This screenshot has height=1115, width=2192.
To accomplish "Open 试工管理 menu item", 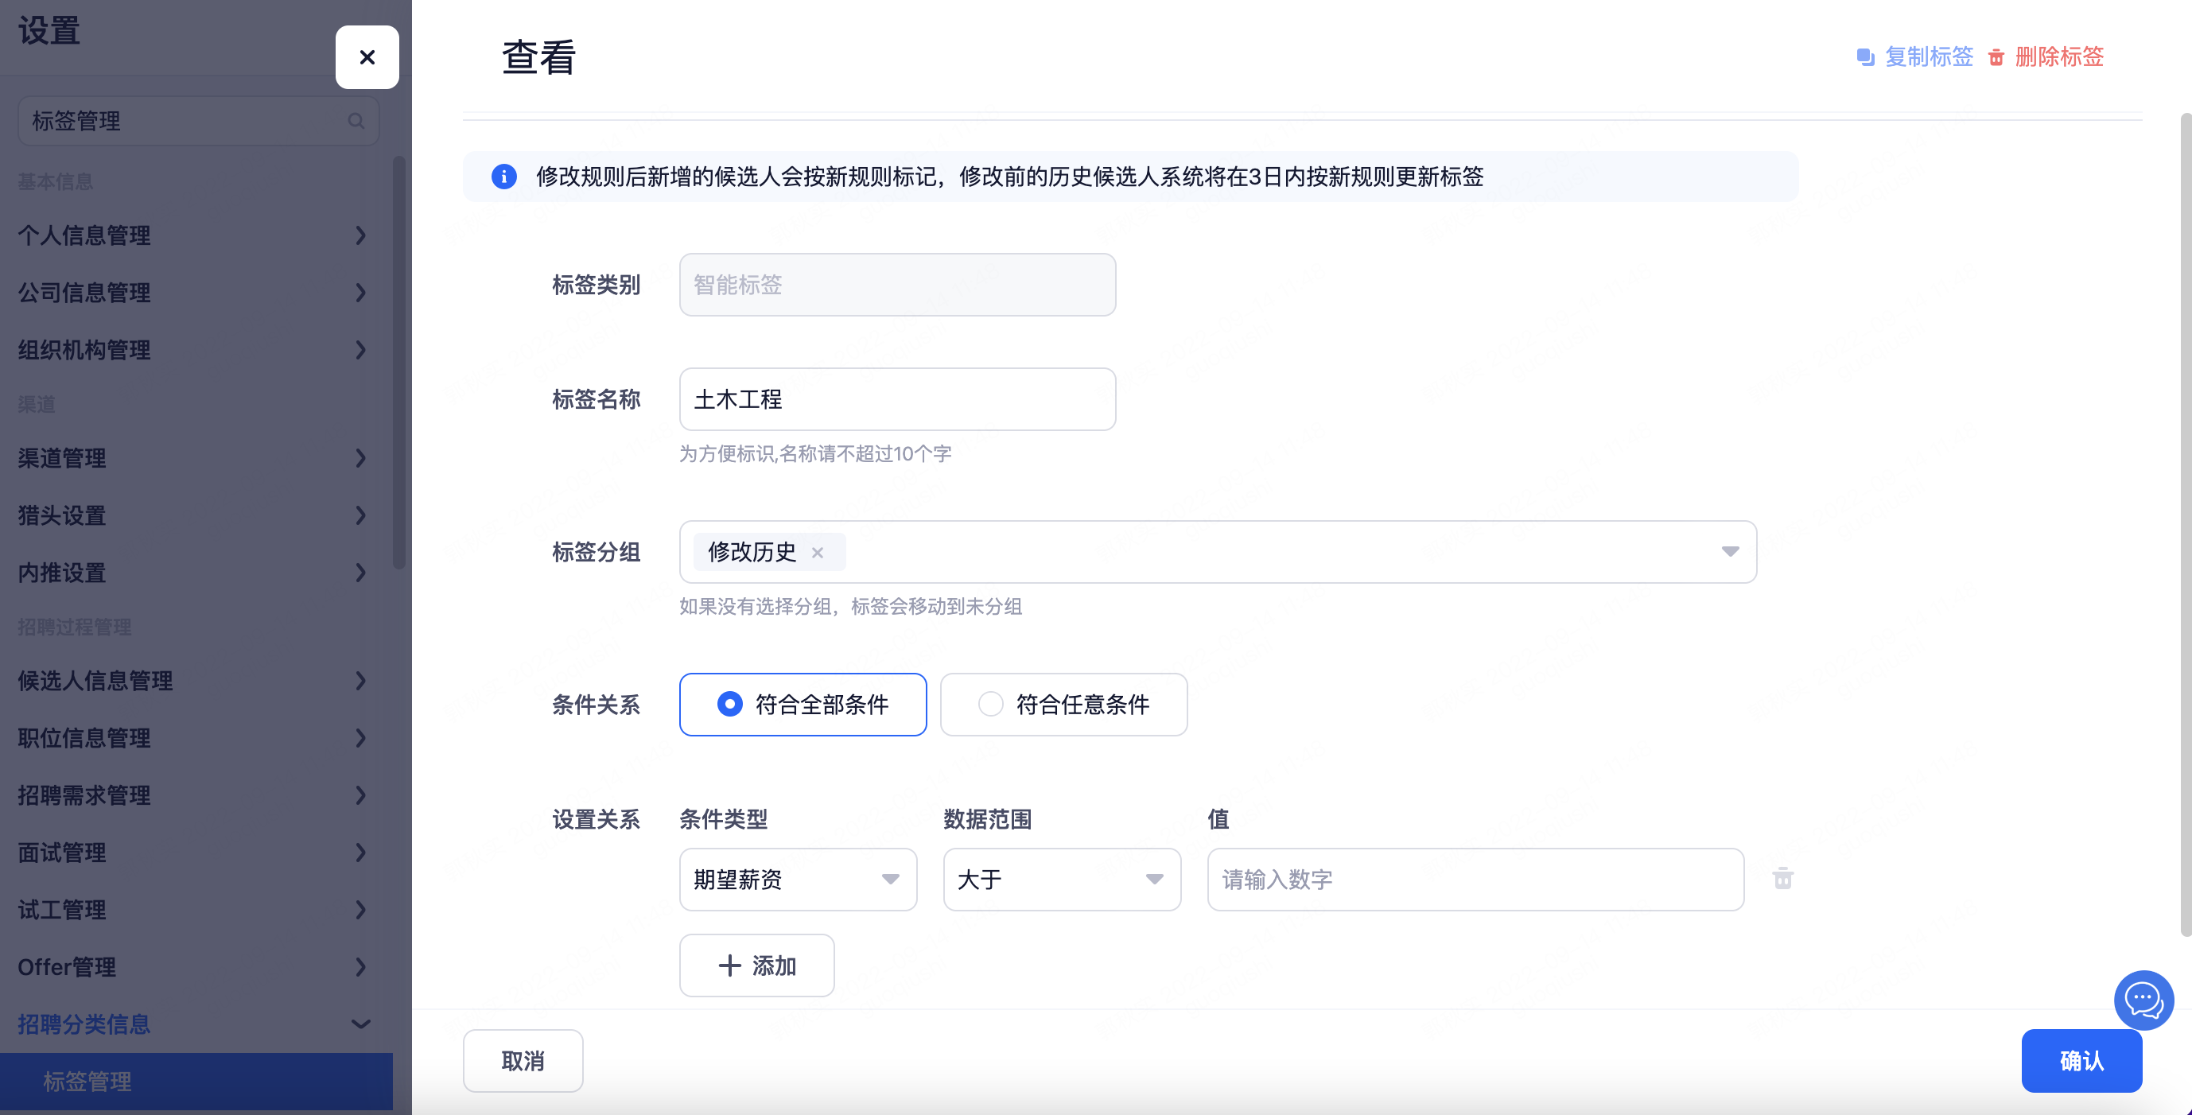I will point(196,910).
